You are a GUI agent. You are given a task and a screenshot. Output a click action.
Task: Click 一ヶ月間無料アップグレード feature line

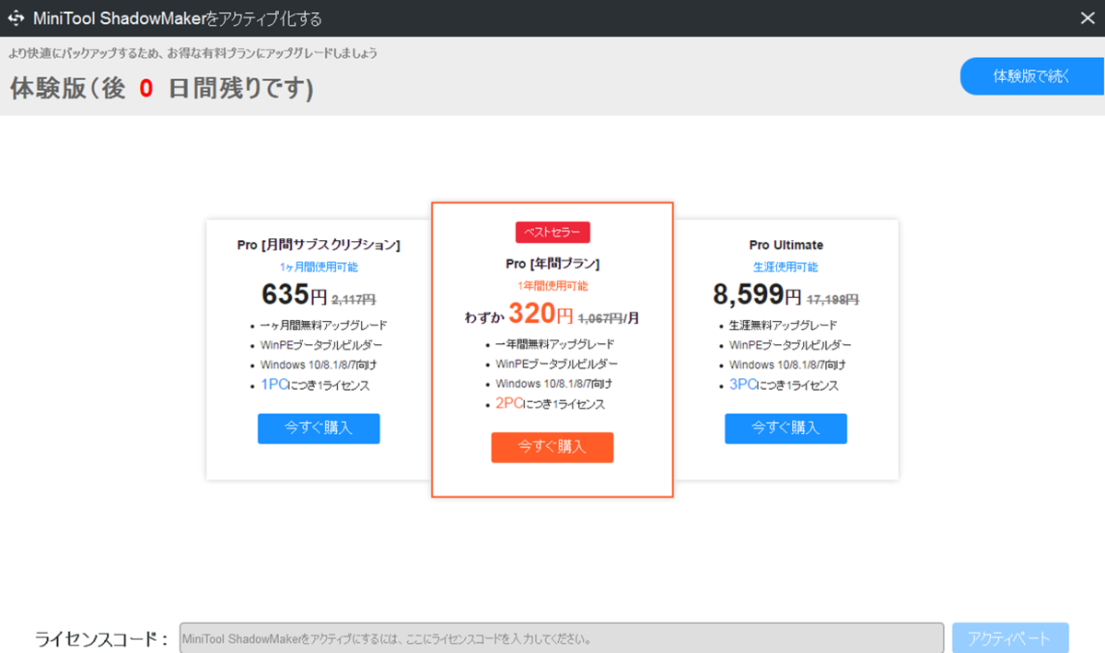322,326
